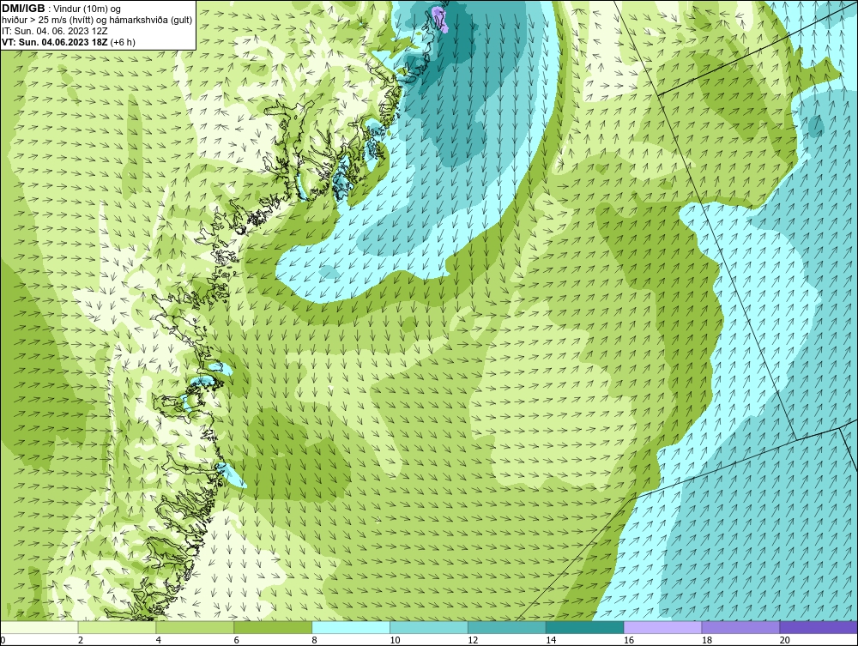Click the above 20 m/s dark violet legend swatch
Image resolution: width=858 pixels, height=646 pixels.
(819, 627)
